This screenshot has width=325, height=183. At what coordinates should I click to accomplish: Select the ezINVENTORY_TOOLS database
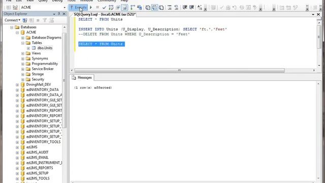pos(43,142)
